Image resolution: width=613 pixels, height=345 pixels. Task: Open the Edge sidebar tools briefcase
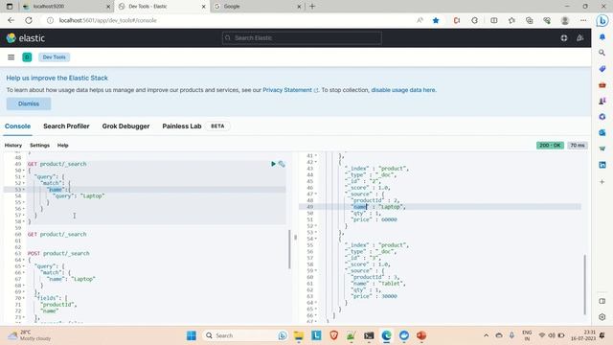[602, 85]
